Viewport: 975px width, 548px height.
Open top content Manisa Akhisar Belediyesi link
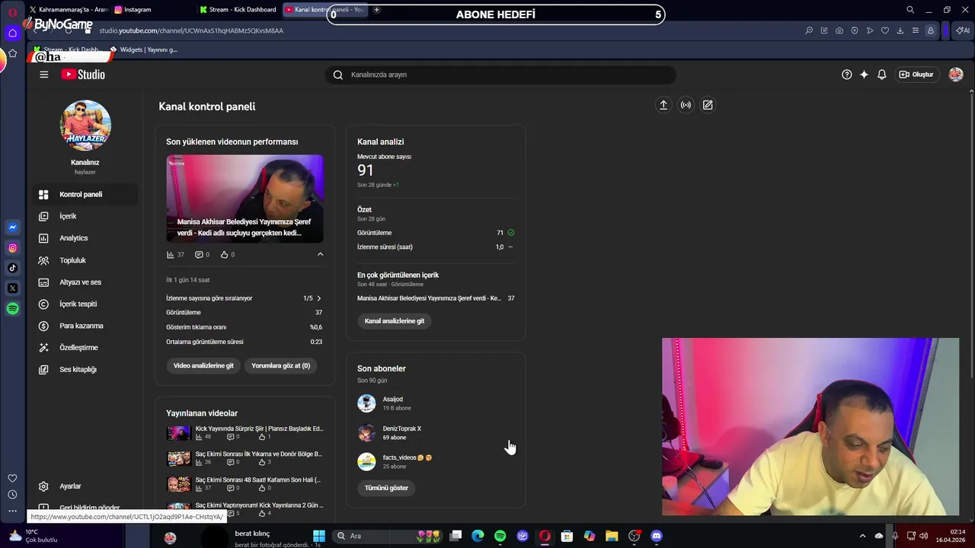click(429, 298)
